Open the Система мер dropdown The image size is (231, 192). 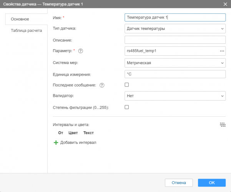[175, 63]
